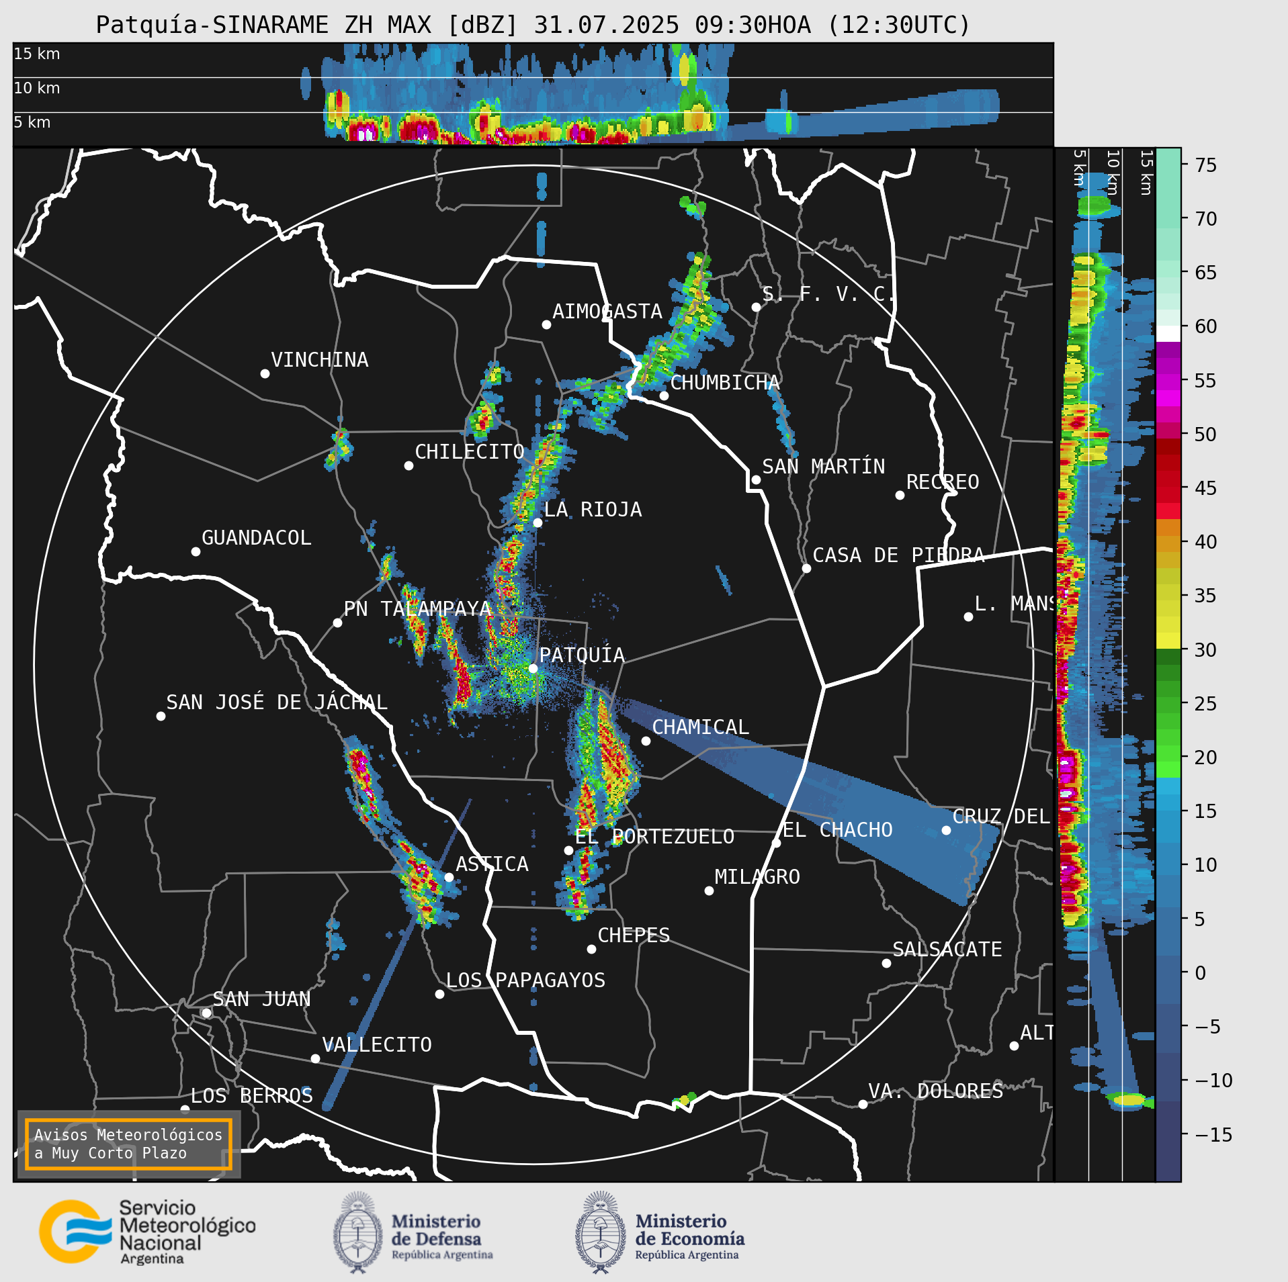
Task: Click the CRUZ DEL marker dot
Action: [946, 830]
